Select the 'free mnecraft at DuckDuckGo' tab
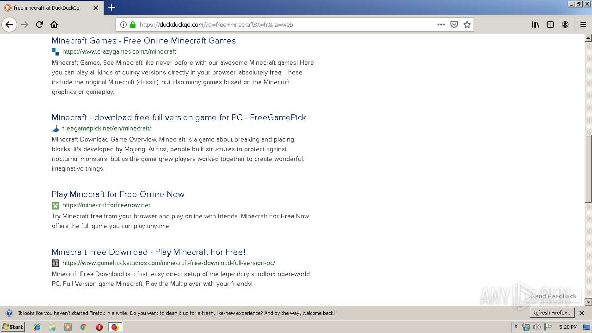 coord(52,8)
